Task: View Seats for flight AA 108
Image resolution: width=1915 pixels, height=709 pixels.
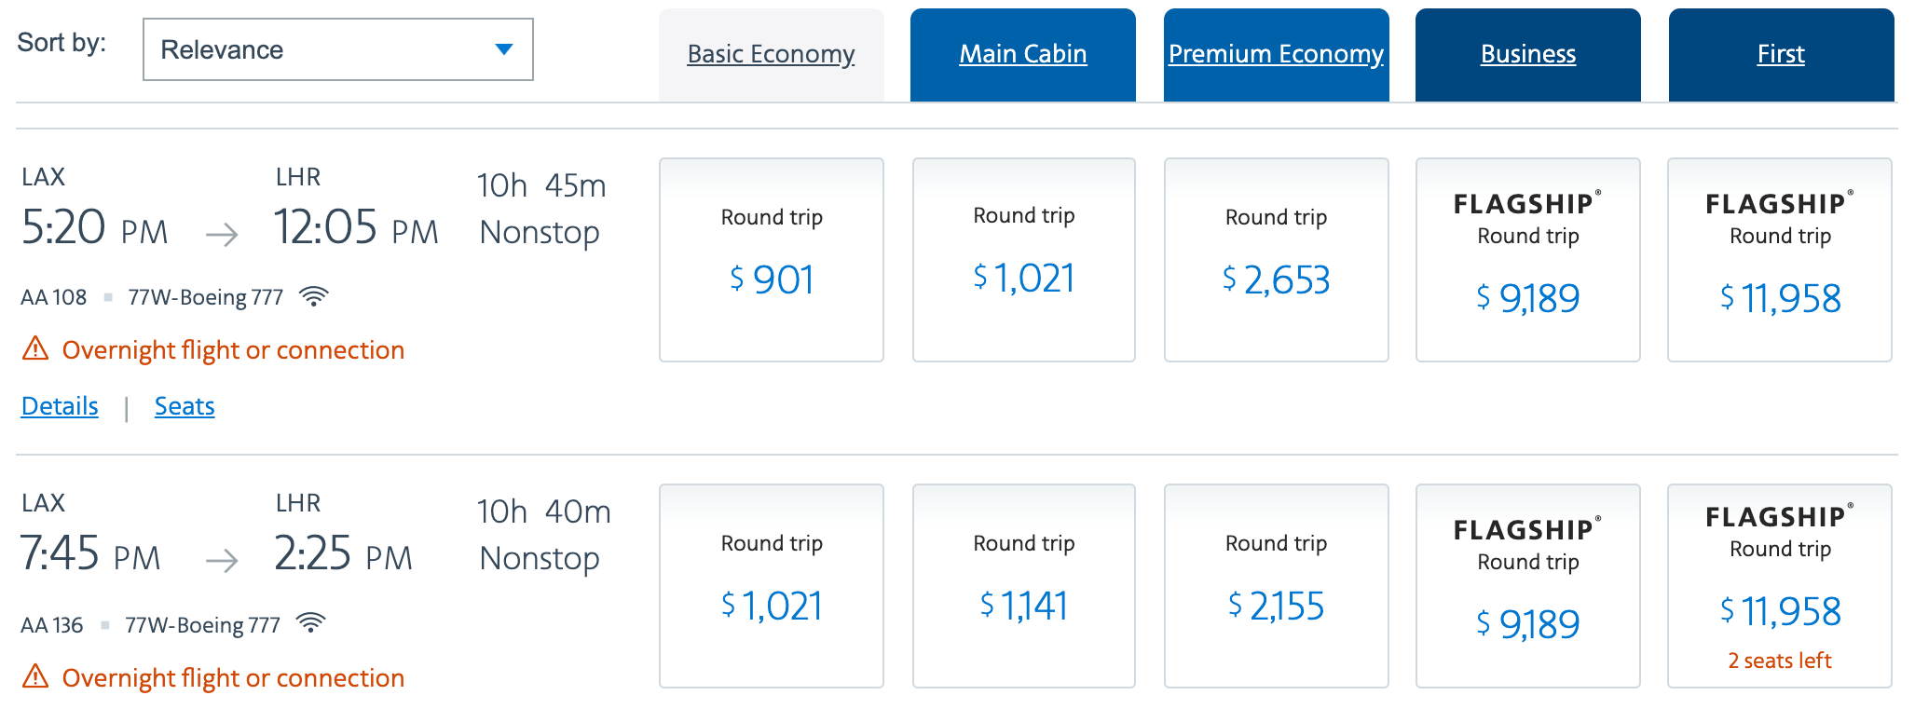Action: [x=185, y=406]
